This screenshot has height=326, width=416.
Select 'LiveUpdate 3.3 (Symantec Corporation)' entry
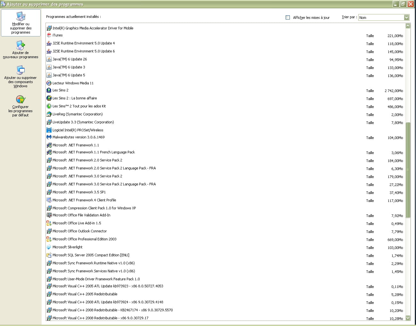tap(83, 122)
